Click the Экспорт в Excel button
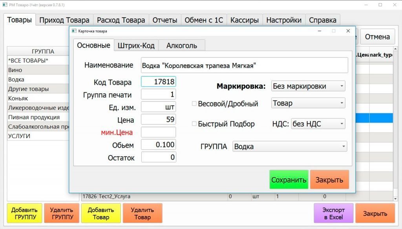This screenshot has height=229, width=402. 333,213
